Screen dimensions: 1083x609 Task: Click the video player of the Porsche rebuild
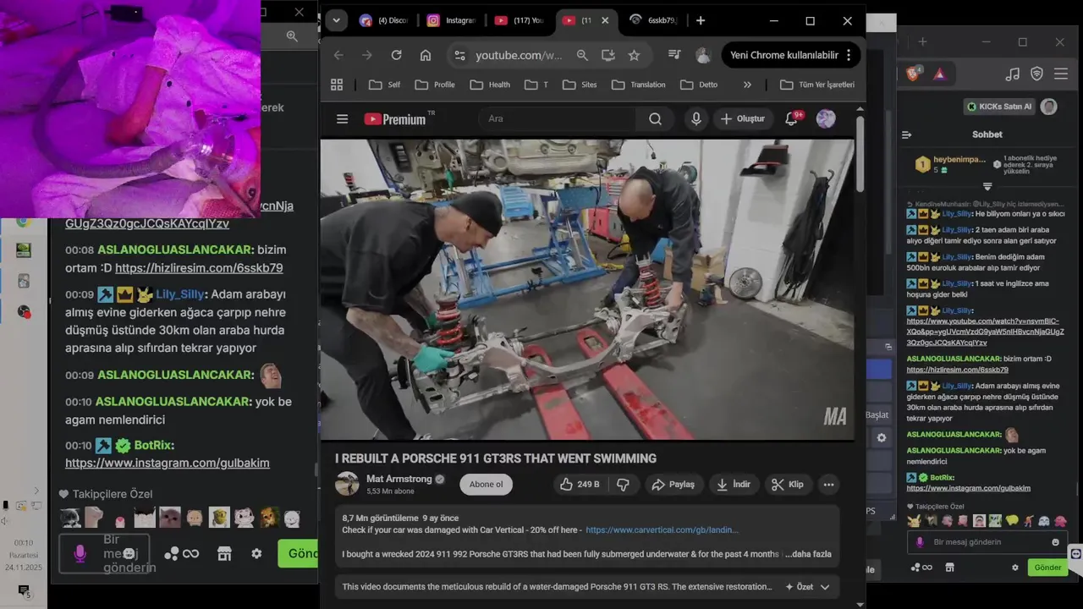587,289
